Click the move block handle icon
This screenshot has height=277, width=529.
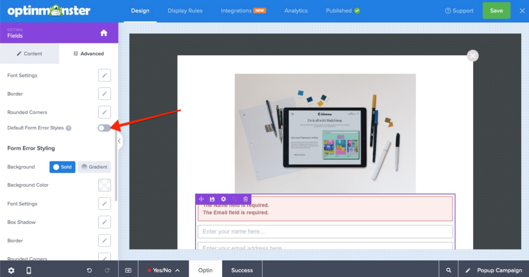point(201,199)
